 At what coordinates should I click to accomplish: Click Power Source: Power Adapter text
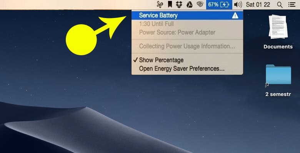coord(177,33)
